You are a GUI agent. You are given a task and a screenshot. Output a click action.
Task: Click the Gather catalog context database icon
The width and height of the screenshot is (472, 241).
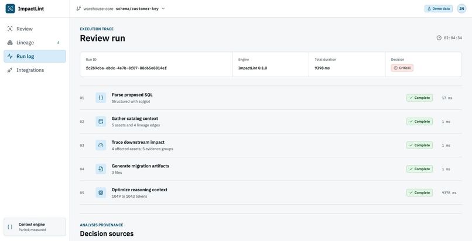(101, 122)
